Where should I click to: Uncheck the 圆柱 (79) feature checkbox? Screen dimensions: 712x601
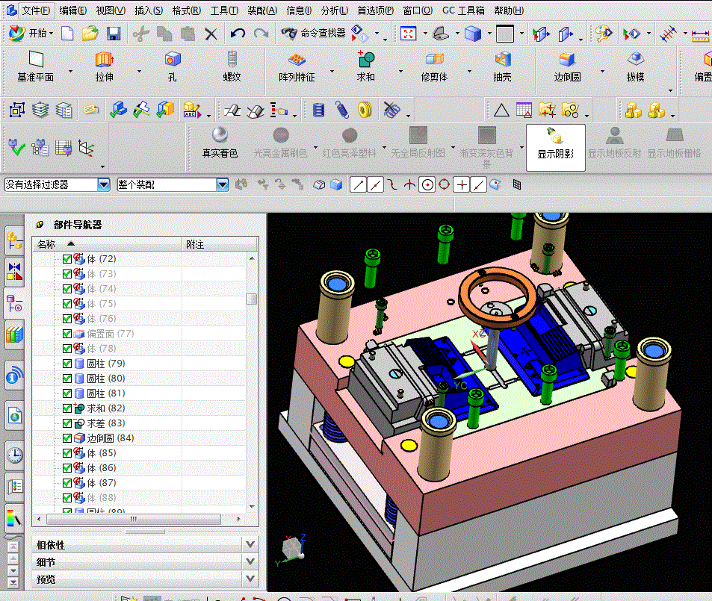point(67,364)
